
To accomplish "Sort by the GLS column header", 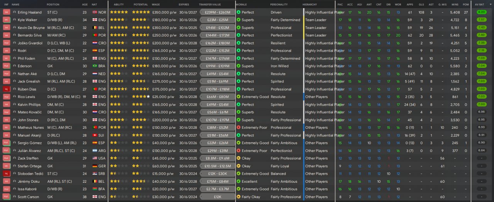I will tap(421, 4).
